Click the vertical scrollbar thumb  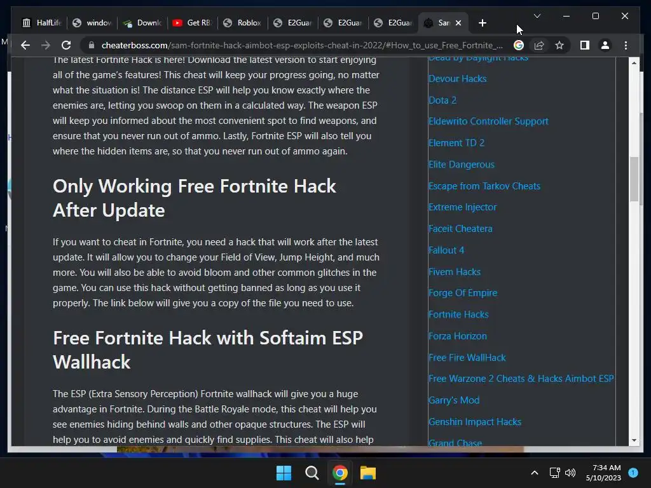point(634,179)
